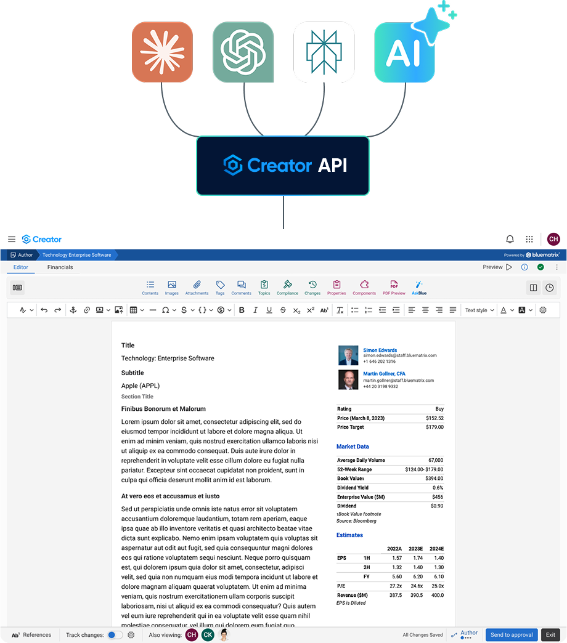The height and width of the screenshot is (643, 567).
Task: Expand the curly braces dropdown
Action: click(211, 310)
